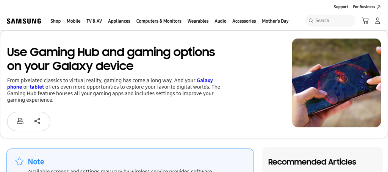
Task: Open the Appliances menu
Action: (119, 21)
